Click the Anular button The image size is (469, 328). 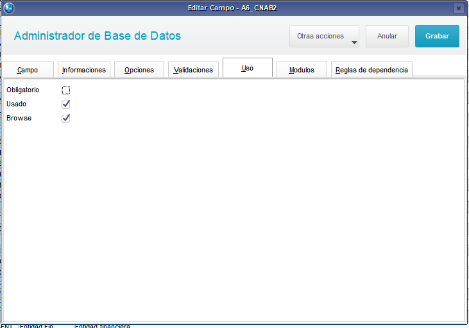click(387, 36)
